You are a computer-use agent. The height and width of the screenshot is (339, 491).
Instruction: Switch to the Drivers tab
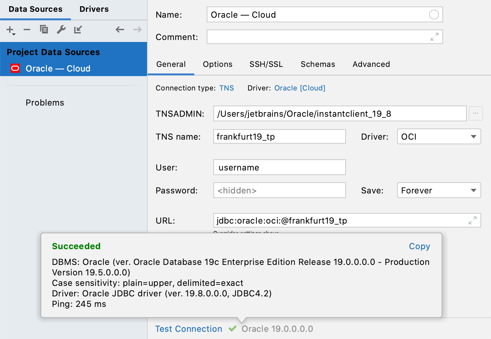tap(94, 9)
